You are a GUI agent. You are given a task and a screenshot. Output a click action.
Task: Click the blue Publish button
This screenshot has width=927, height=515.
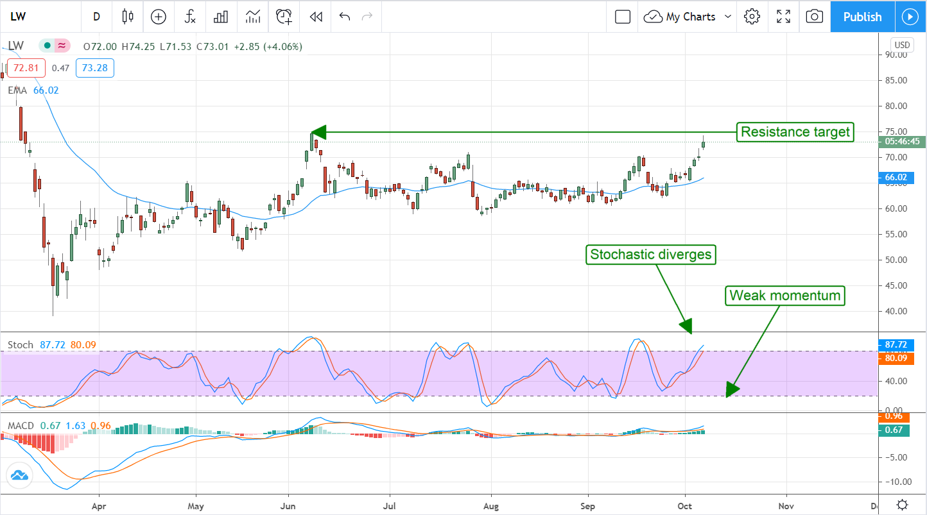click(862, 17)
